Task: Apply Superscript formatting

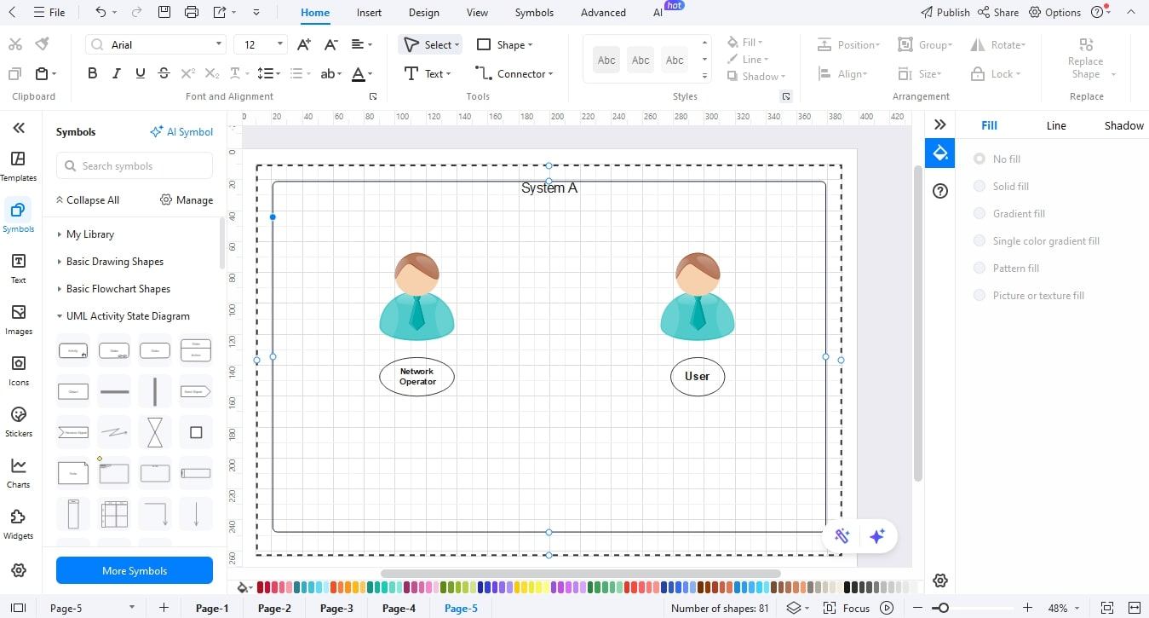Action: tap(188, 73)
